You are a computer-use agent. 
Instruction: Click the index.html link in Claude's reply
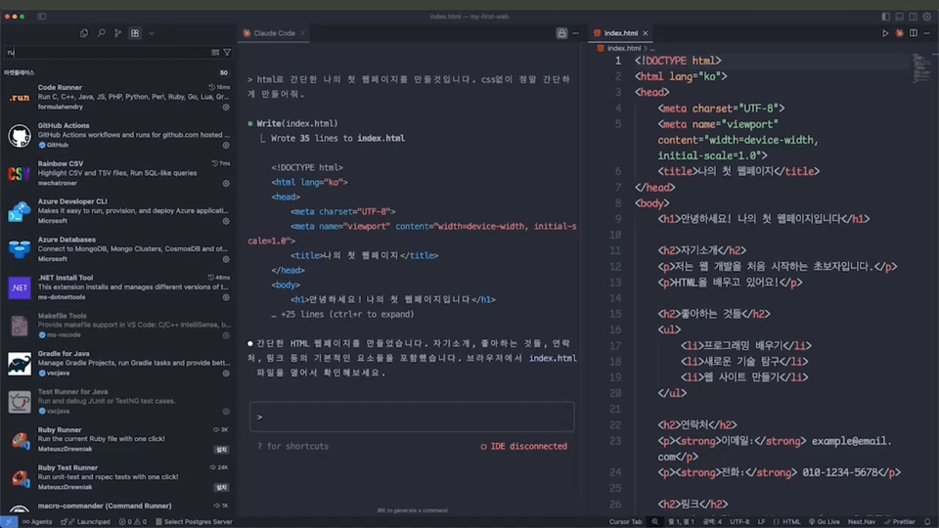(x=553, y=358)
